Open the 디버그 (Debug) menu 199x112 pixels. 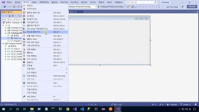coord(64,2)
